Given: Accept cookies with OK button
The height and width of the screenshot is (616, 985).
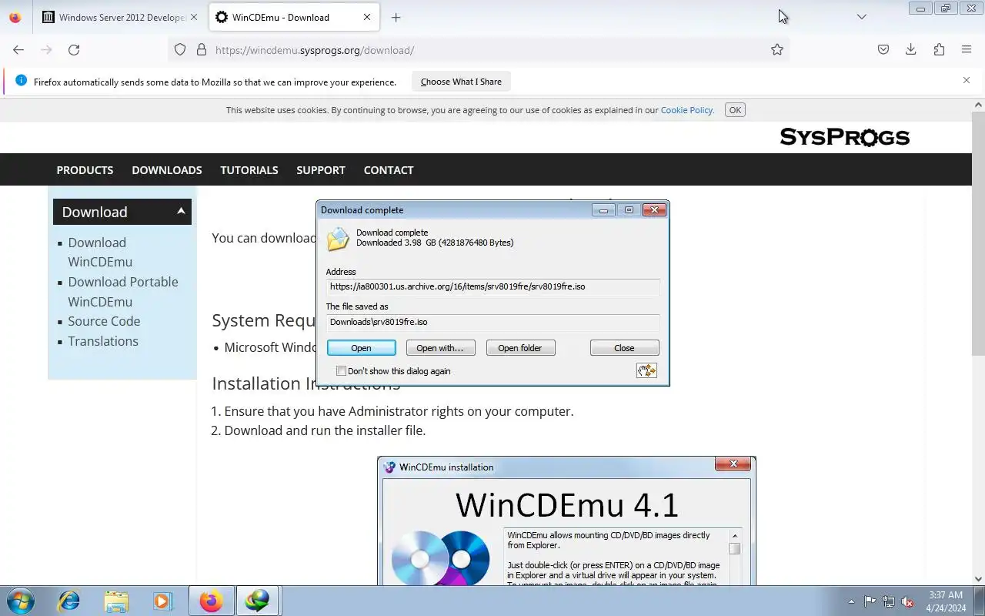Looking at the screenshot, I should [735, 110].
